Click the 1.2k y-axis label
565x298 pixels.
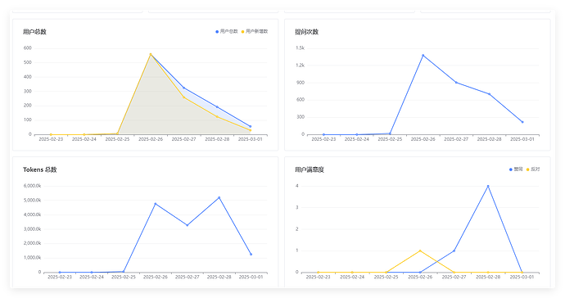click(x=301, y=65)
